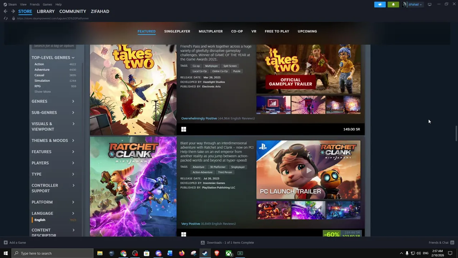This screenshot has height=258, width=458.
Task: Click the Split Screen tag
Action: click(230, 66)
